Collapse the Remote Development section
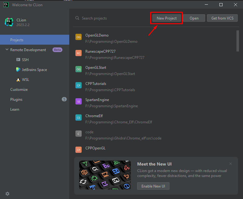 coord(7,50)
